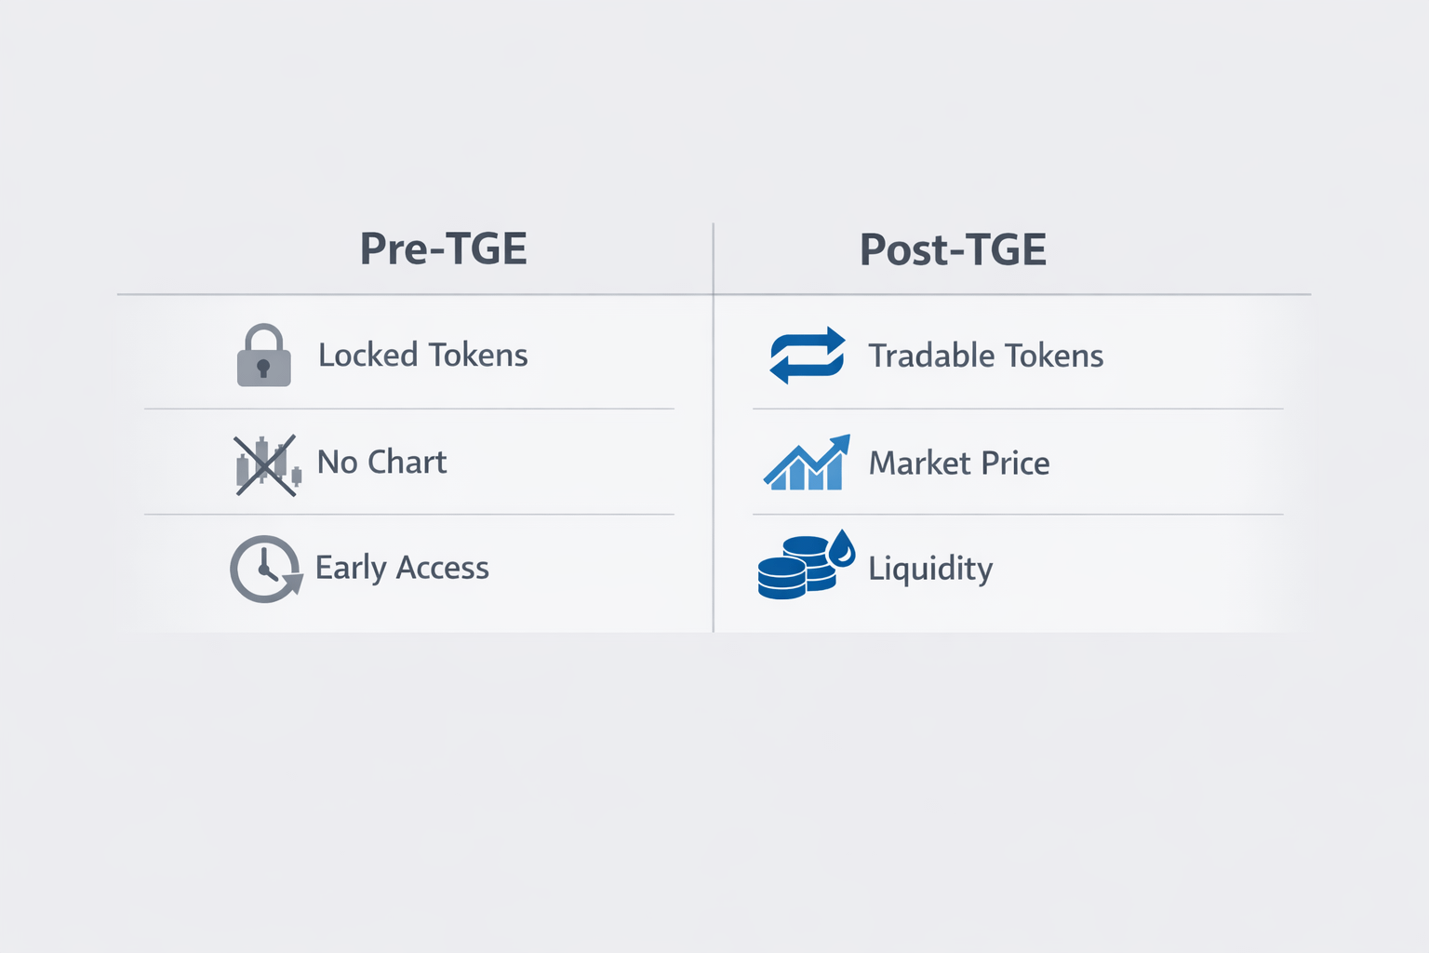Screen dimensions: 1429x953
Task: Click the gray padlock icon
Action: 264,356
